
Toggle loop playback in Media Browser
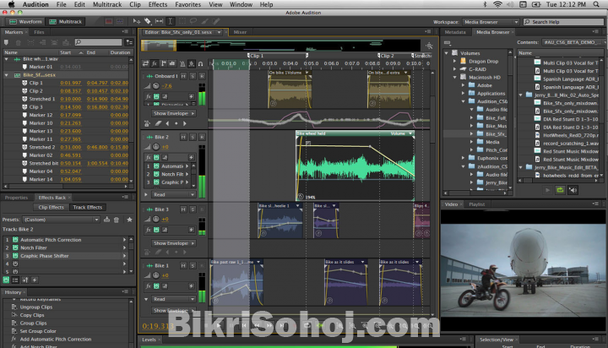560,190
